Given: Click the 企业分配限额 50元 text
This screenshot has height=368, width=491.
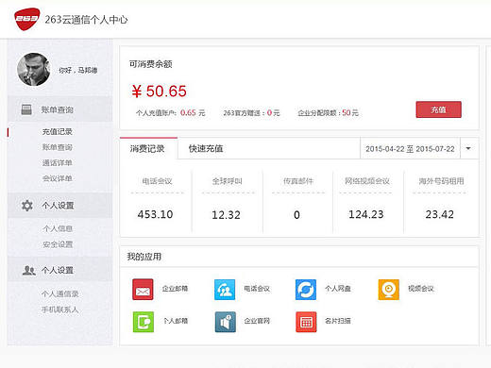Looking at the screenshot, I should pos(328,112).
